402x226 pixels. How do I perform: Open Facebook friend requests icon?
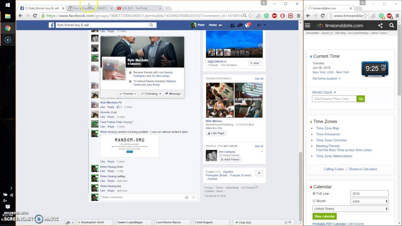coord(232,25)
